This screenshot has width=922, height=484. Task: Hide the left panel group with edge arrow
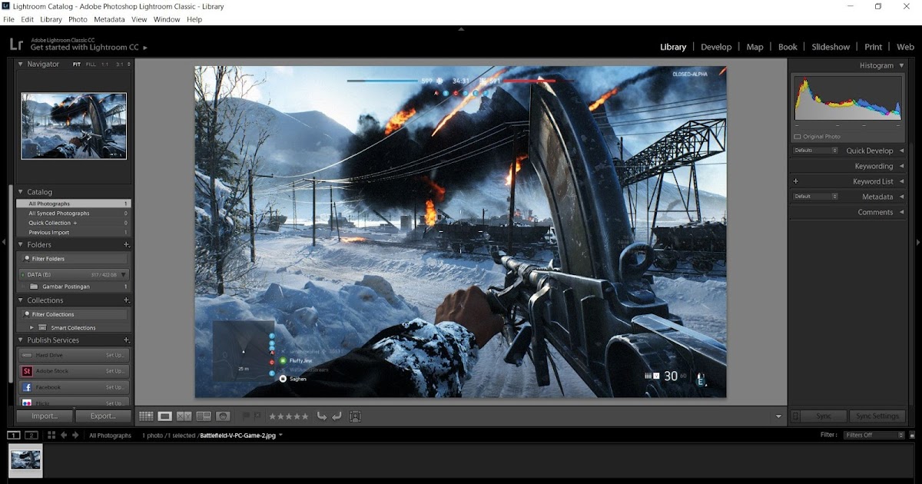[x=4, y=242]
